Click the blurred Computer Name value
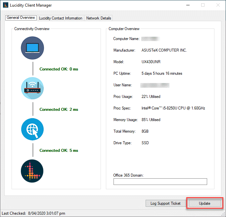Screen dimensions: 226x217 (x=151, y=39)
